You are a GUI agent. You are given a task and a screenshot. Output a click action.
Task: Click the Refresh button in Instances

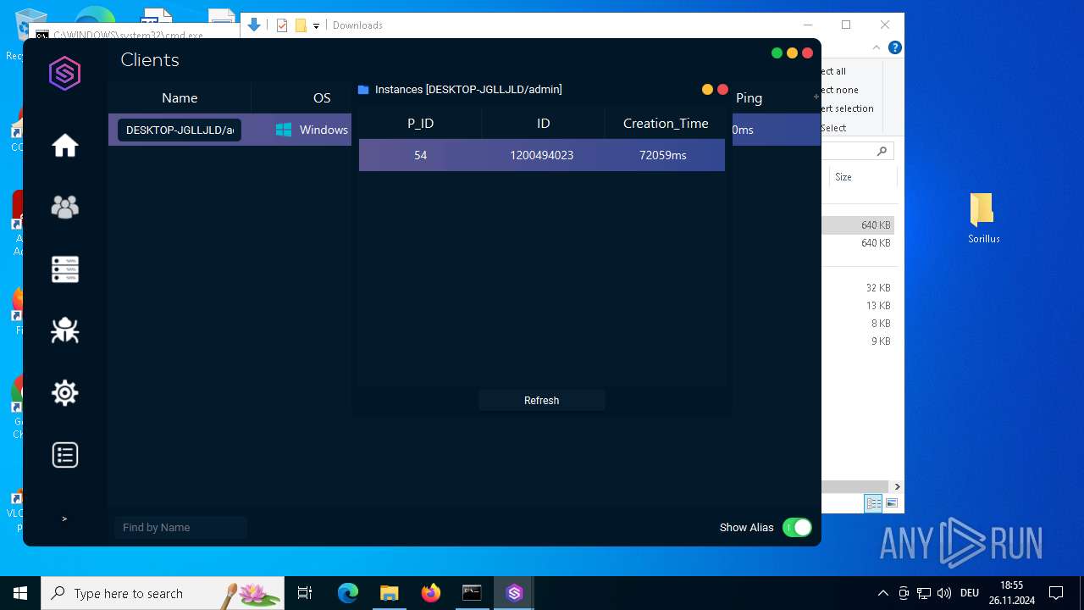(541, 401)
